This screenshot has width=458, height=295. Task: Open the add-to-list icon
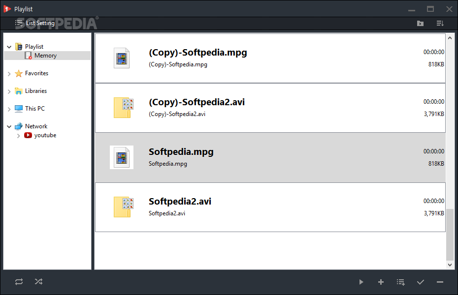tap(401, 282)
